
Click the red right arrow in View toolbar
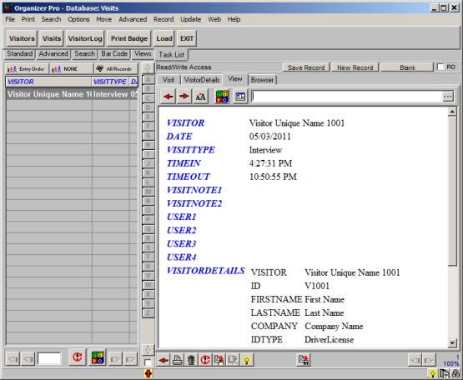pos(184,97)
